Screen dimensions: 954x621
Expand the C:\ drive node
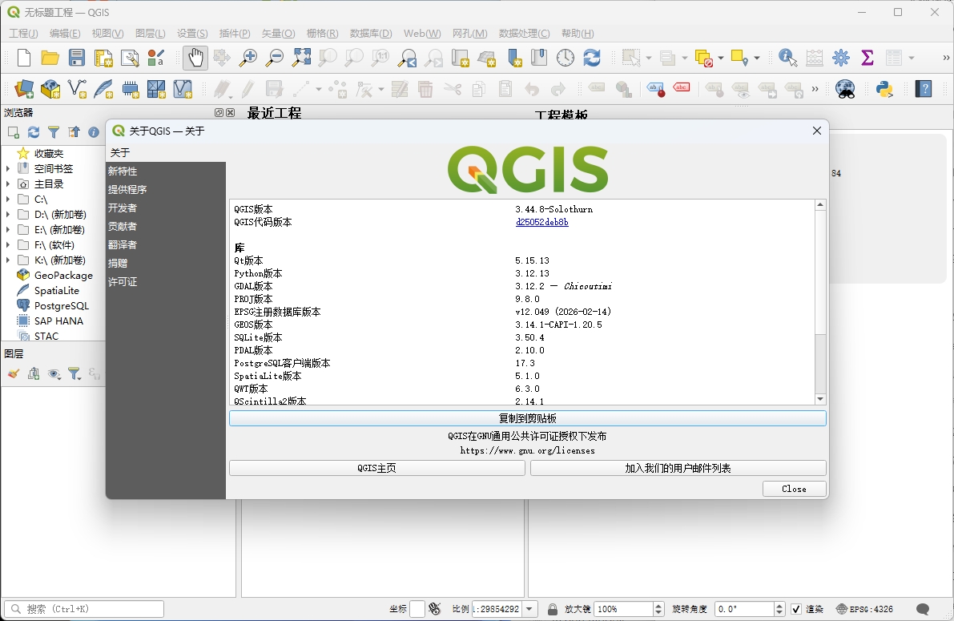tap(8, 199)
